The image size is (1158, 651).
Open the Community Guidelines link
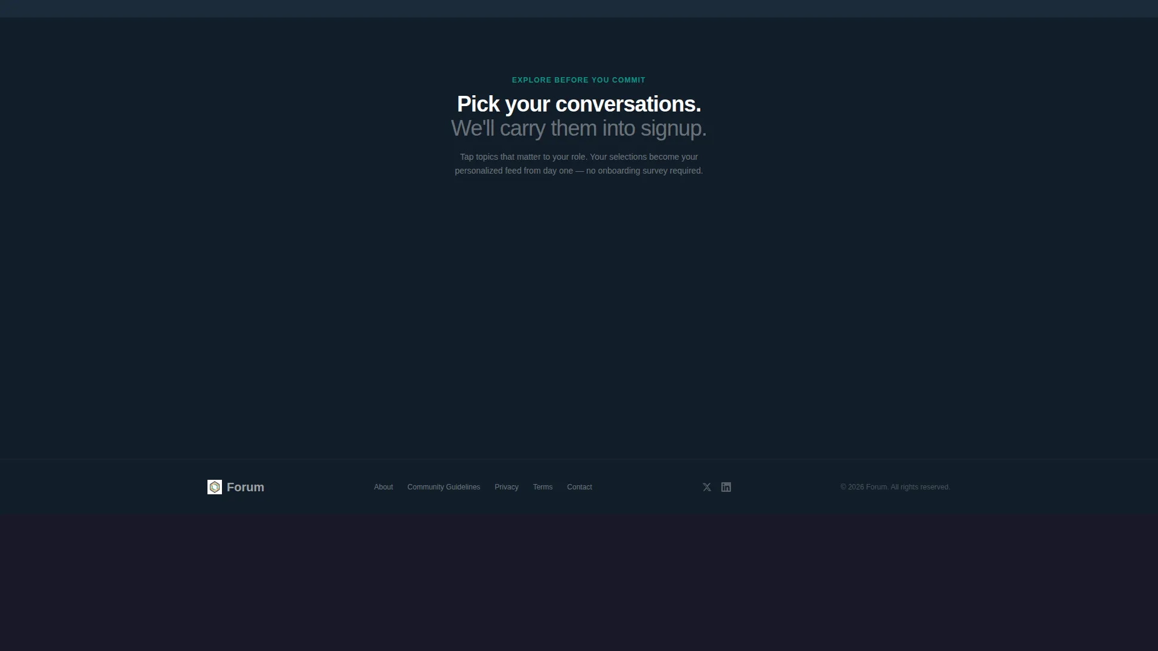[444, 487]
